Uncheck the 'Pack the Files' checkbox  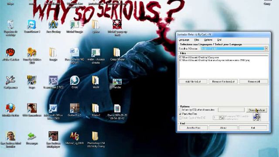pos(180,114)
